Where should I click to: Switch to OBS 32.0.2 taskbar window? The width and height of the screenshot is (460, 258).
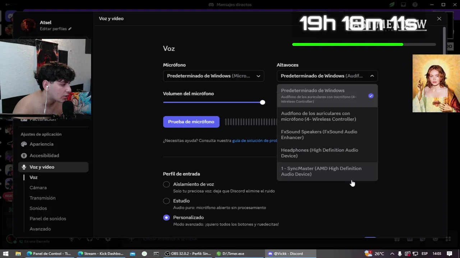pos(188,254)
